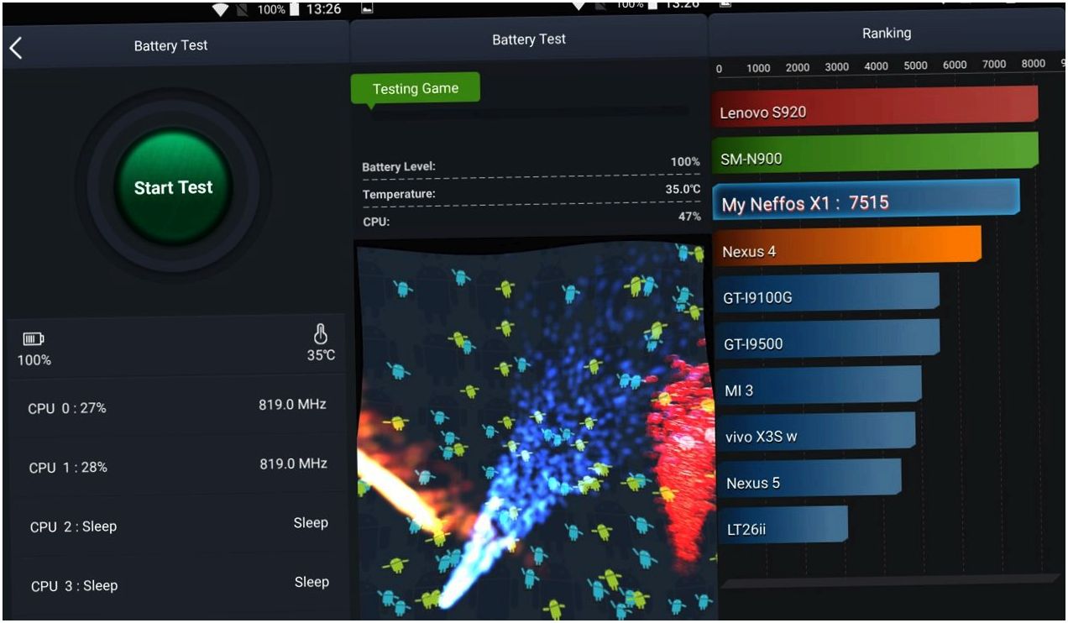
Task: Select the GT-I9100G ranking bar
Action: tap(826, 292)
